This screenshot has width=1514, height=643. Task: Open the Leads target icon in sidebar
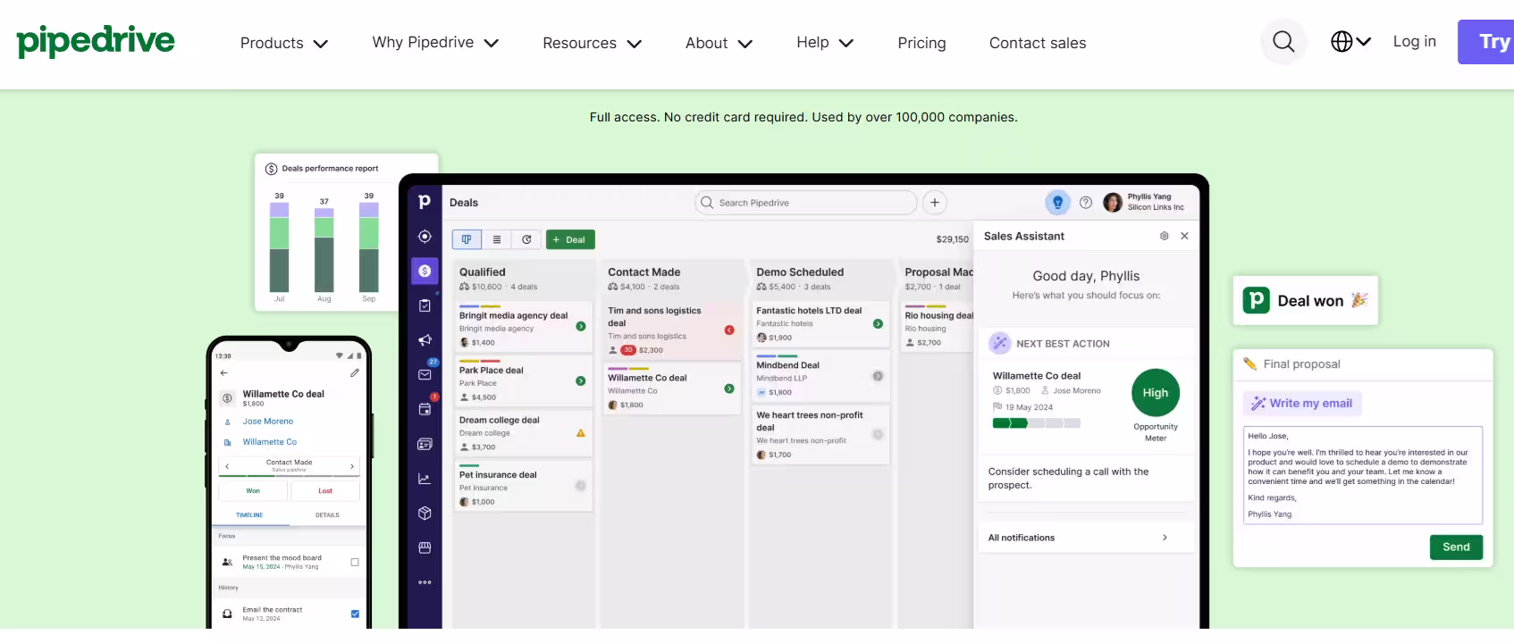click(425, 237)
